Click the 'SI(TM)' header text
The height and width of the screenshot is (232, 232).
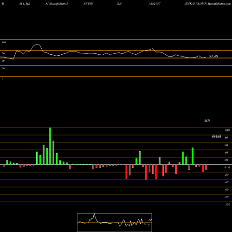click(x=88, y=4)
